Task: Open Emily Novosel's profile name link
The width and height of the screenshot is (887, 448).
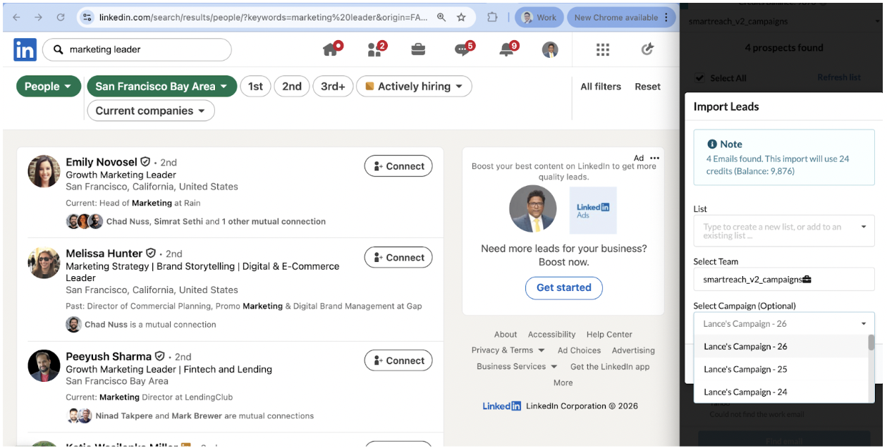Action: 102,162
